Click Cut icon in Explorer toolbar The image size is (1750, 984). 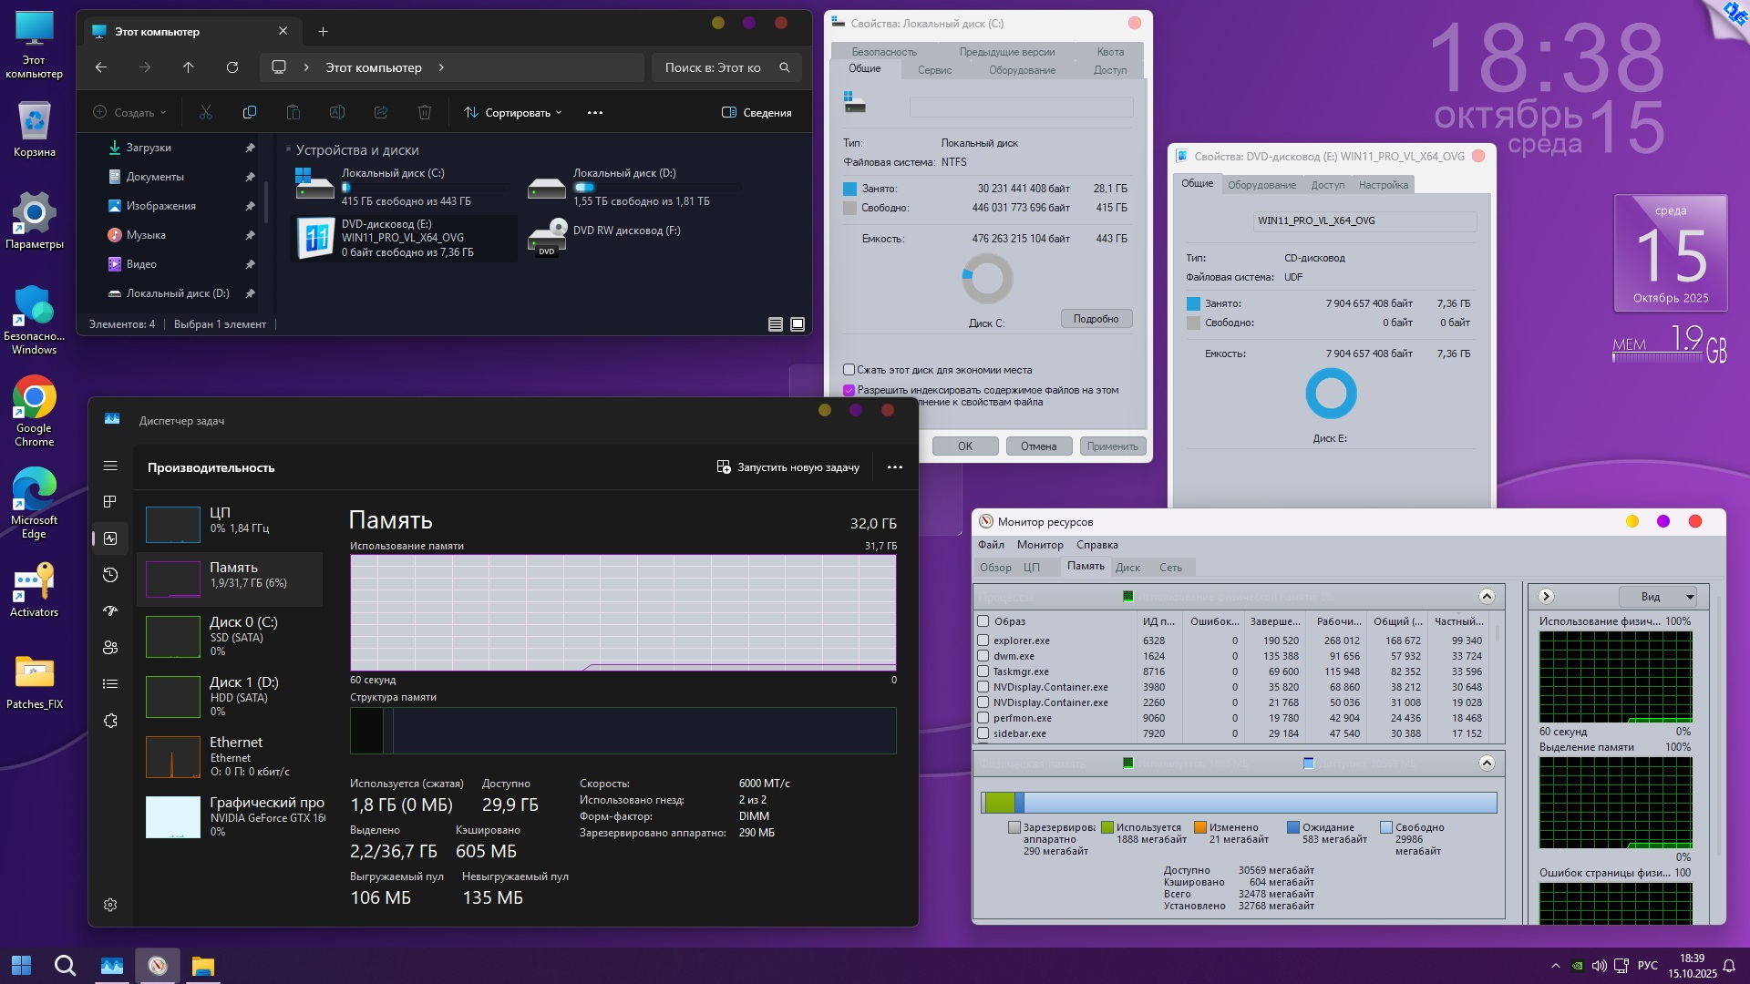coord(206,113)
